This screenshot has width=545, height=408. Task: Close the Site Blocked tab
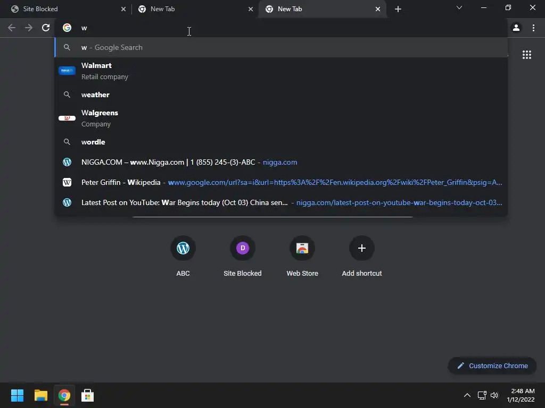pyautogui.click(x=123, y=9)
